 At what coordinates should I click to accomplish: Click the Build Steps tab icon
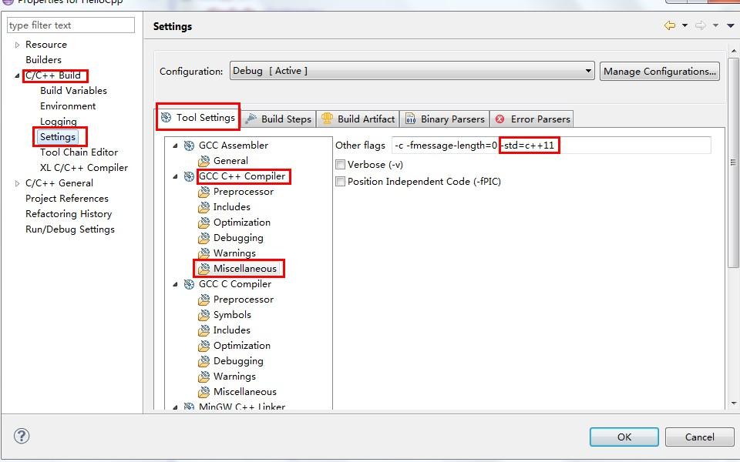pyautogui.click(x=251, y=119)
